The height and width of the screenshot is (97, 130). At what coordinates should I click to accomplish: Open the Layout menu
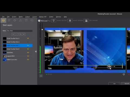coord(34,17)
